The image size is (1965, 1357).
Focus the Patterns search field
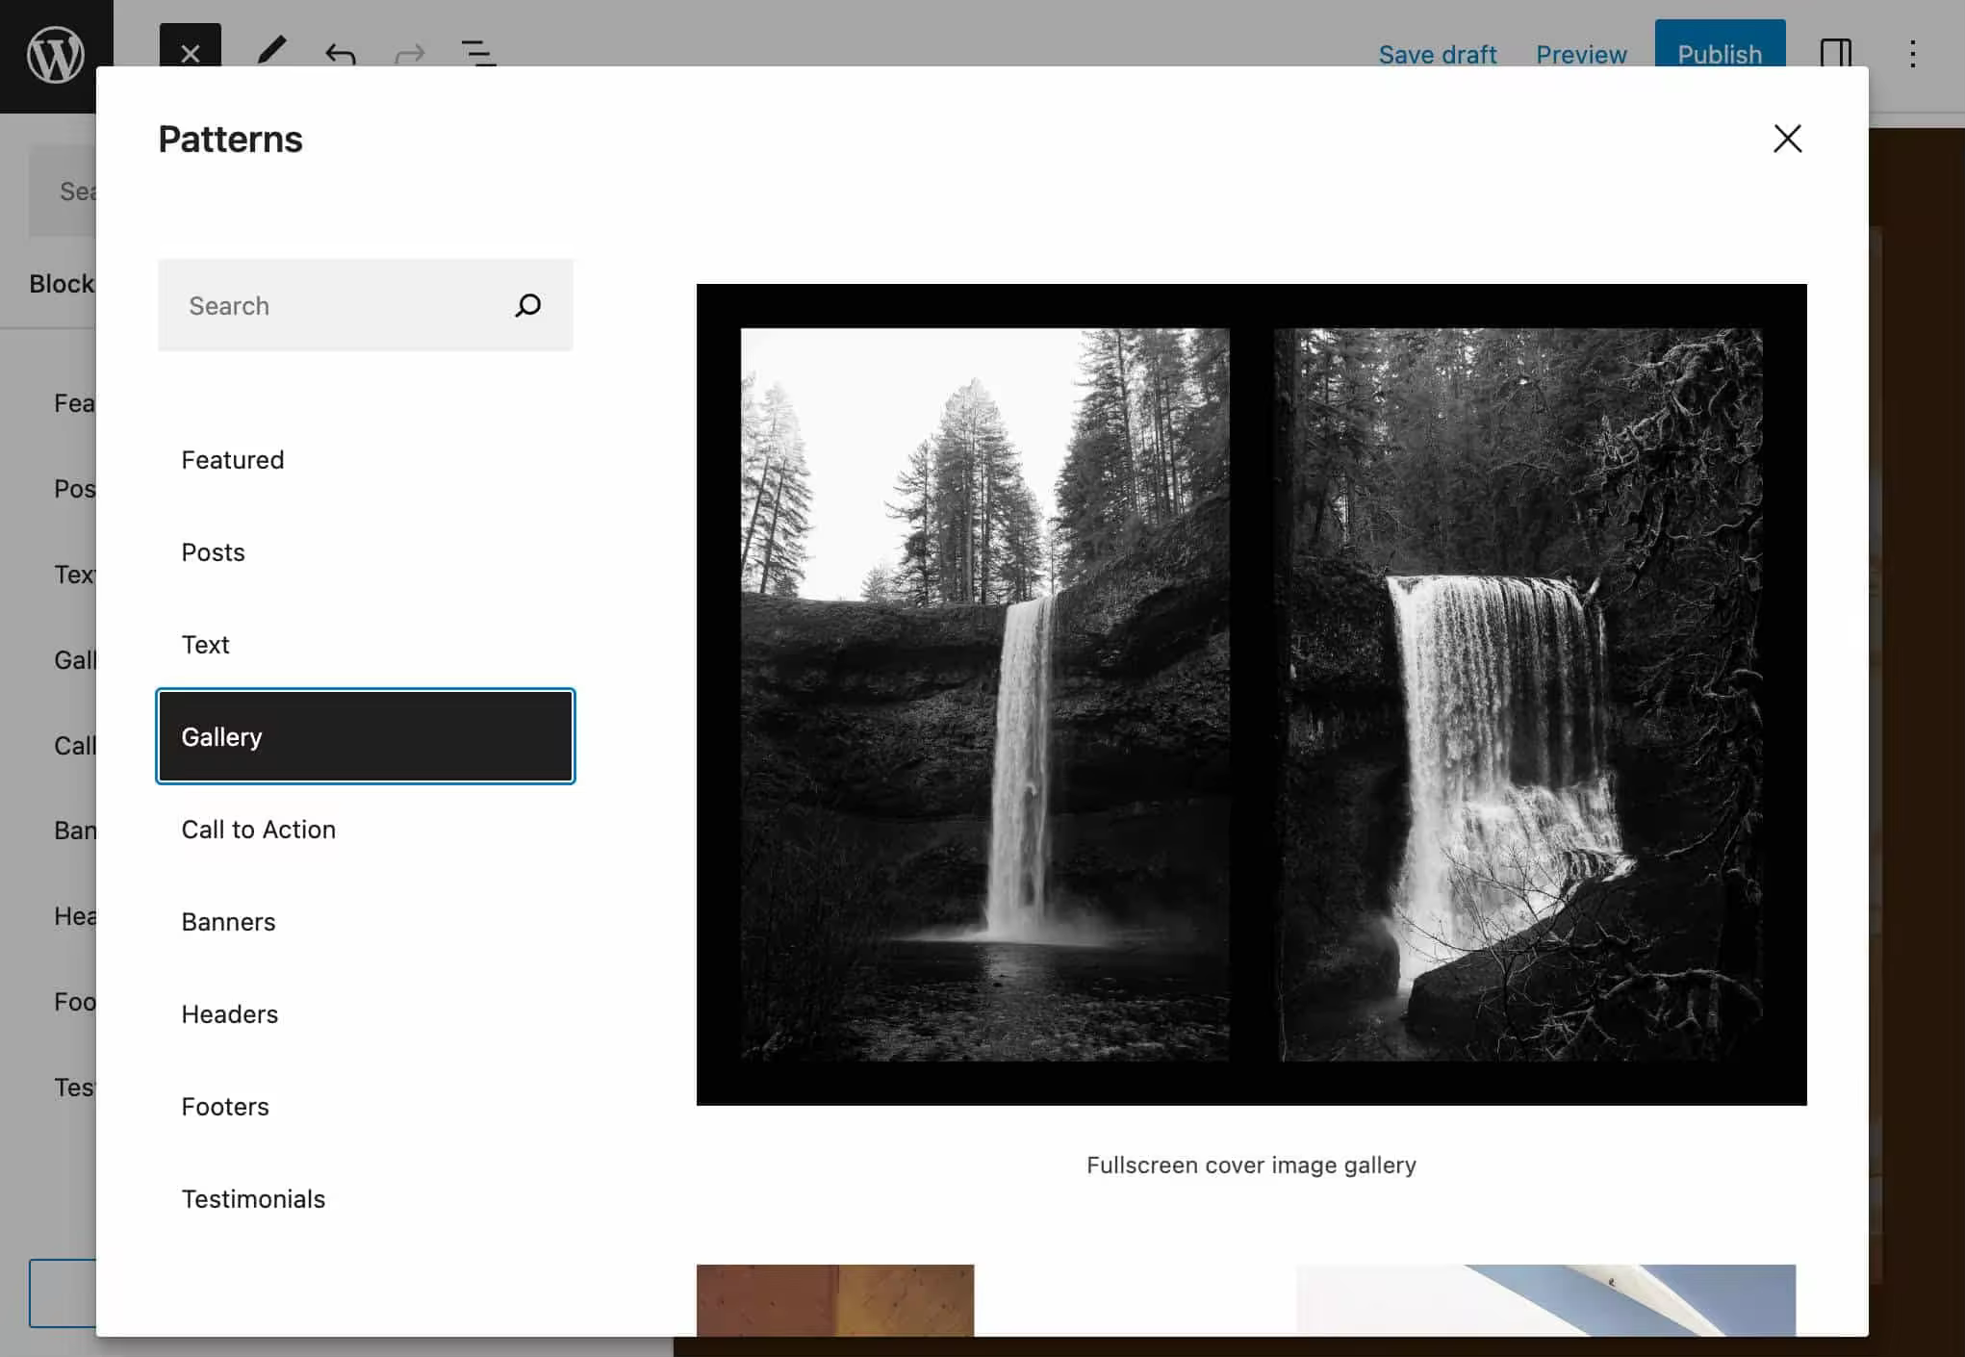tap(366, 305)
